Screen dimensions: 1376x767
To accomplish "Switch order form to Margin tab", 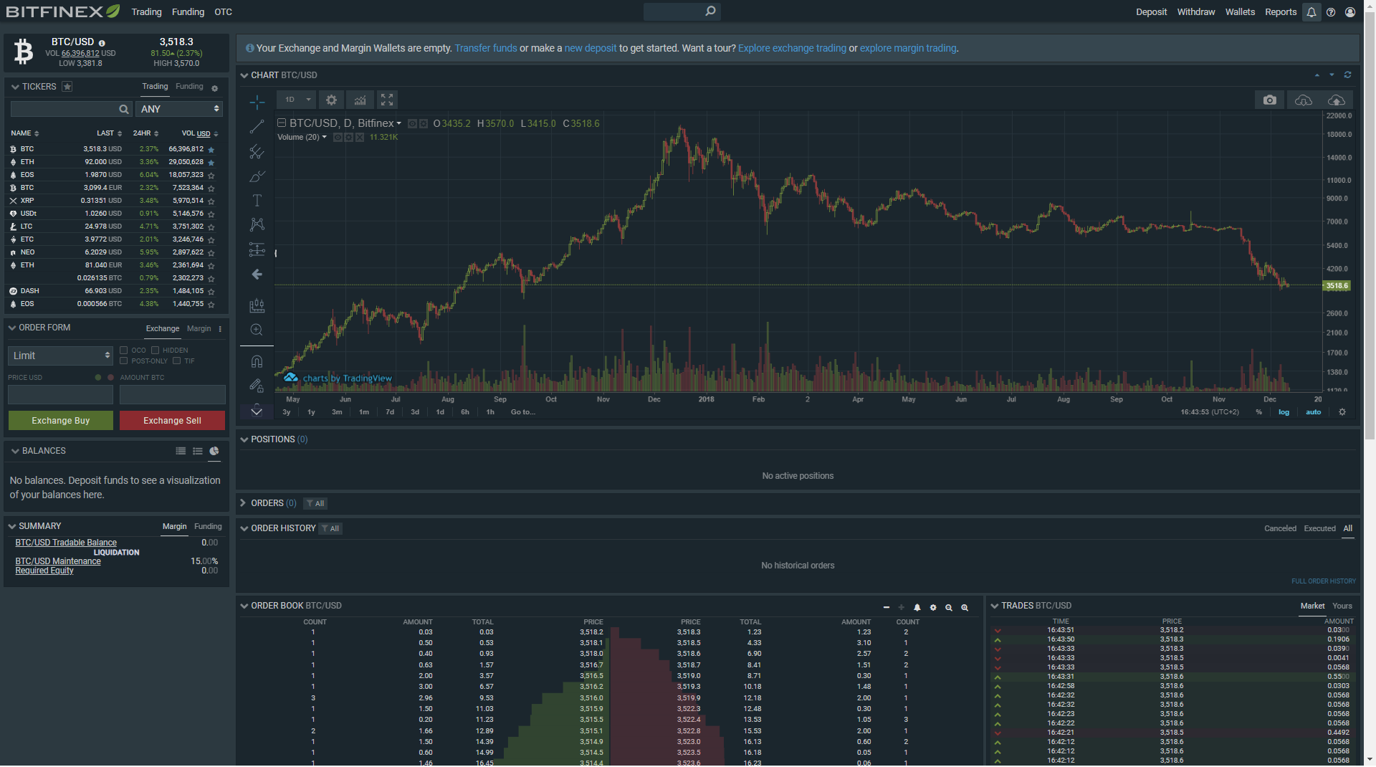I will pos(199,329).
